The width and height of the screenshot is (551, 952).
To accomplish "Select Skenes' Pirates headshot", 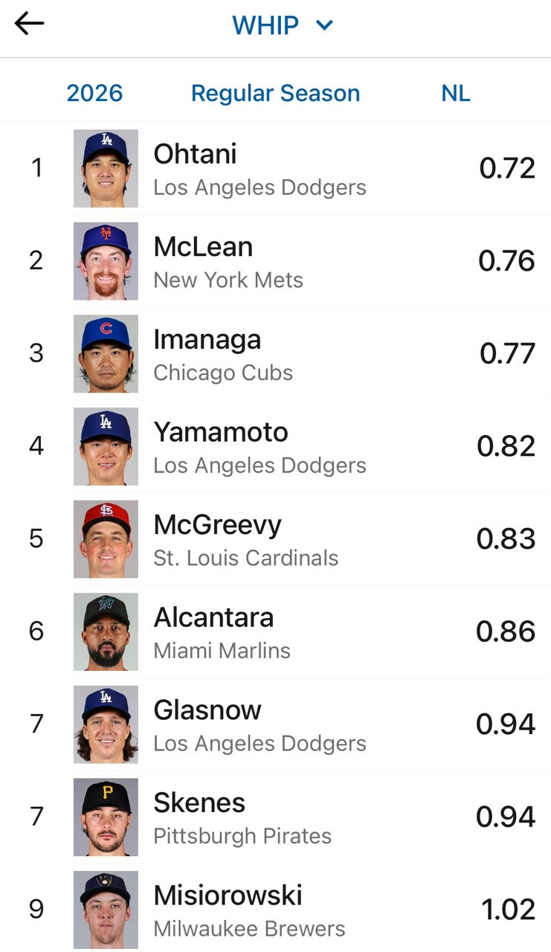I will [106, 817].
